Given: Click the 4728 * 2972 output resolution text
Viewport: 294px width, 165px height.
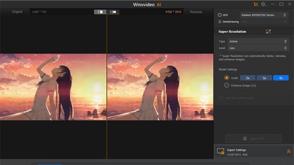Looking at the screenshot, I should [x=173, y=12].
